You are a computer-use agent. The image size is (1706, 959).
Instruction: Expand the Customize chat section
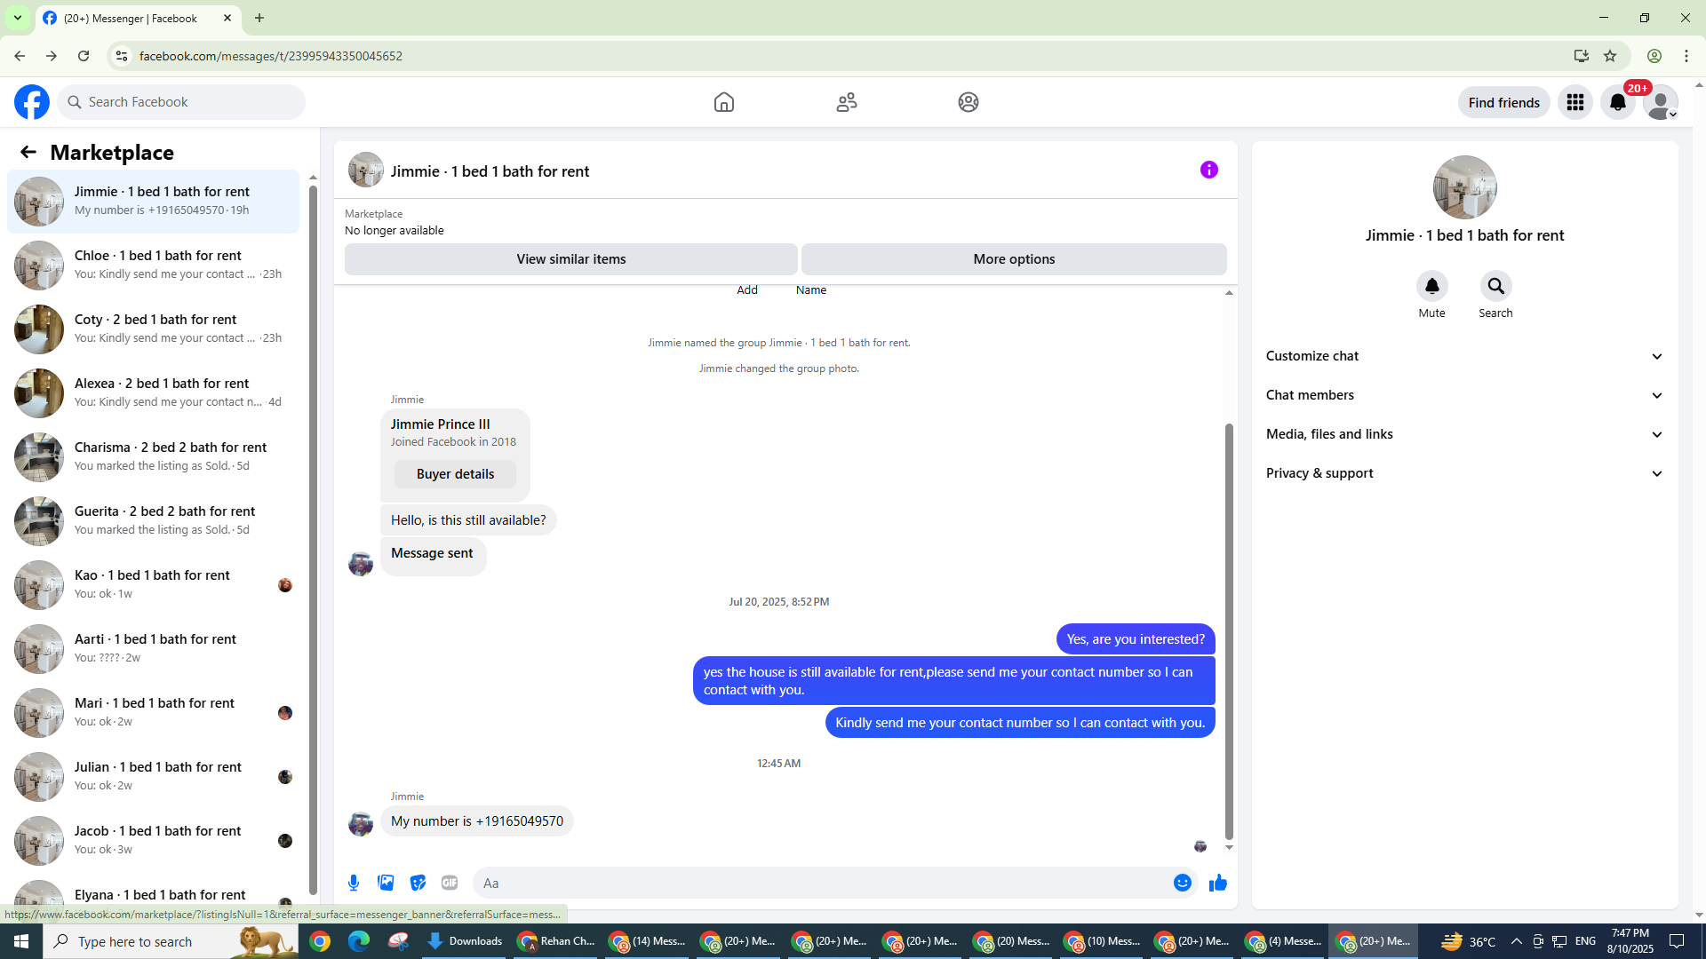(1463, 356)
